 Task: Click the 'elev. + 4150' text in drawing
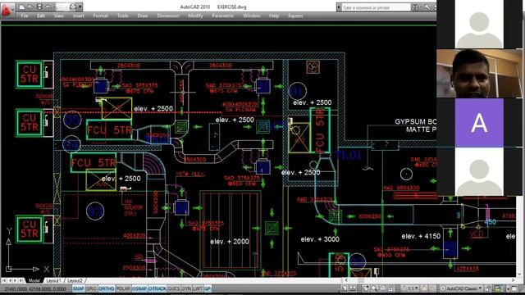421,236
